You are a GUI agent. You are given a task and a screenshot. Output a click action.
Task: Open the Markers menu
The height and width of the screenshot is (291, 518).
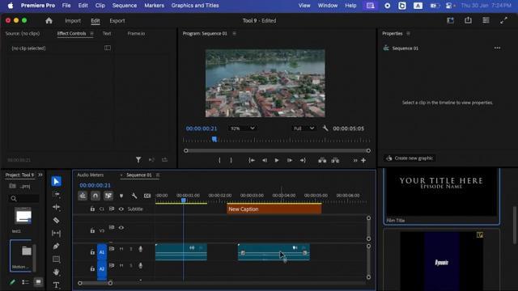[x=154, y=6]
